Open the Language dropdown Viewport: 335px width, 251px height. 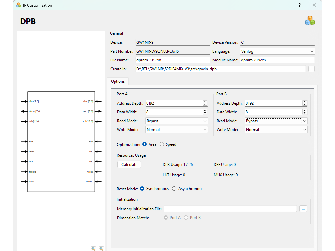[277, 51]
